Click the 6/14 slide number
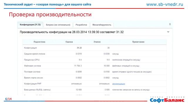This screenshot has height=105, width=188. coord(8,99)
